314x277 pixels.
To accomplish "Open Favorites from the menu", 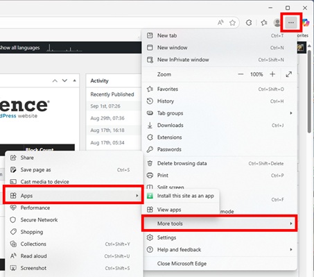I will pos(219,89).
